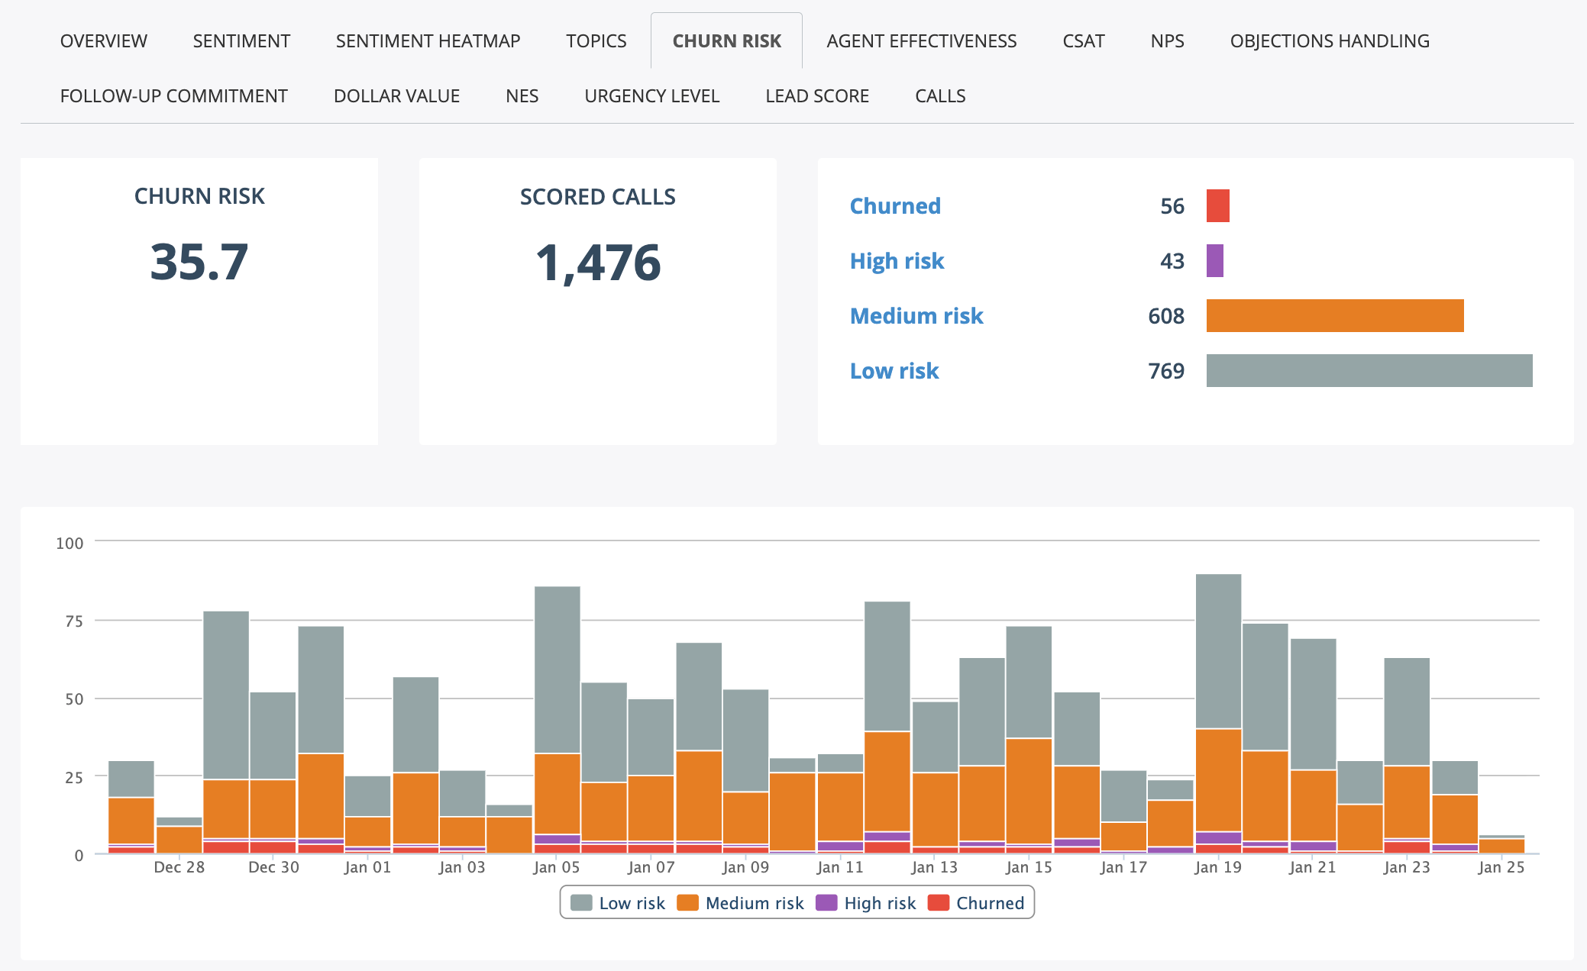Click the Jan 01 axis label
The width and height of the screenshot is (1587, 971).
367,867
